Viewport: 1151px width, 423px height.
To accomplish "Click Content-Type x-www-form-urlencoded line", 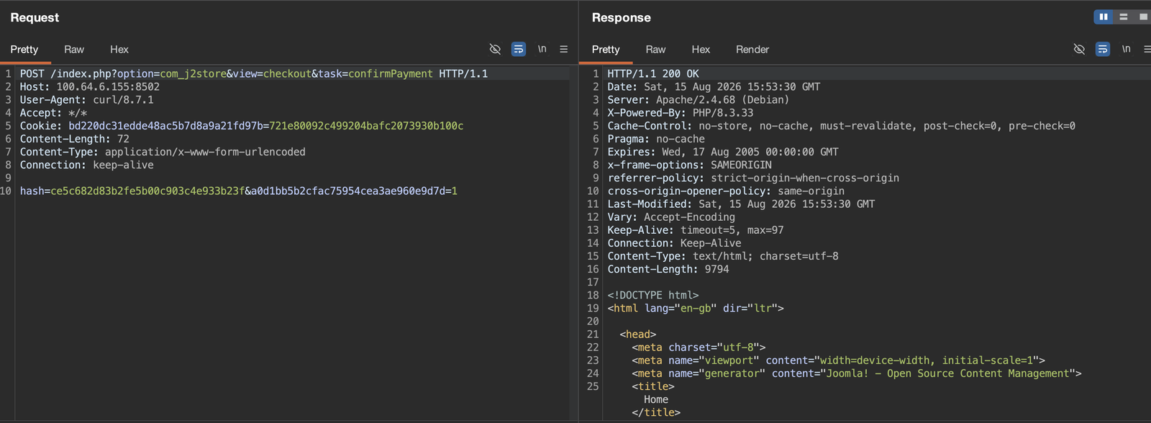I will (x=163, y=152).
